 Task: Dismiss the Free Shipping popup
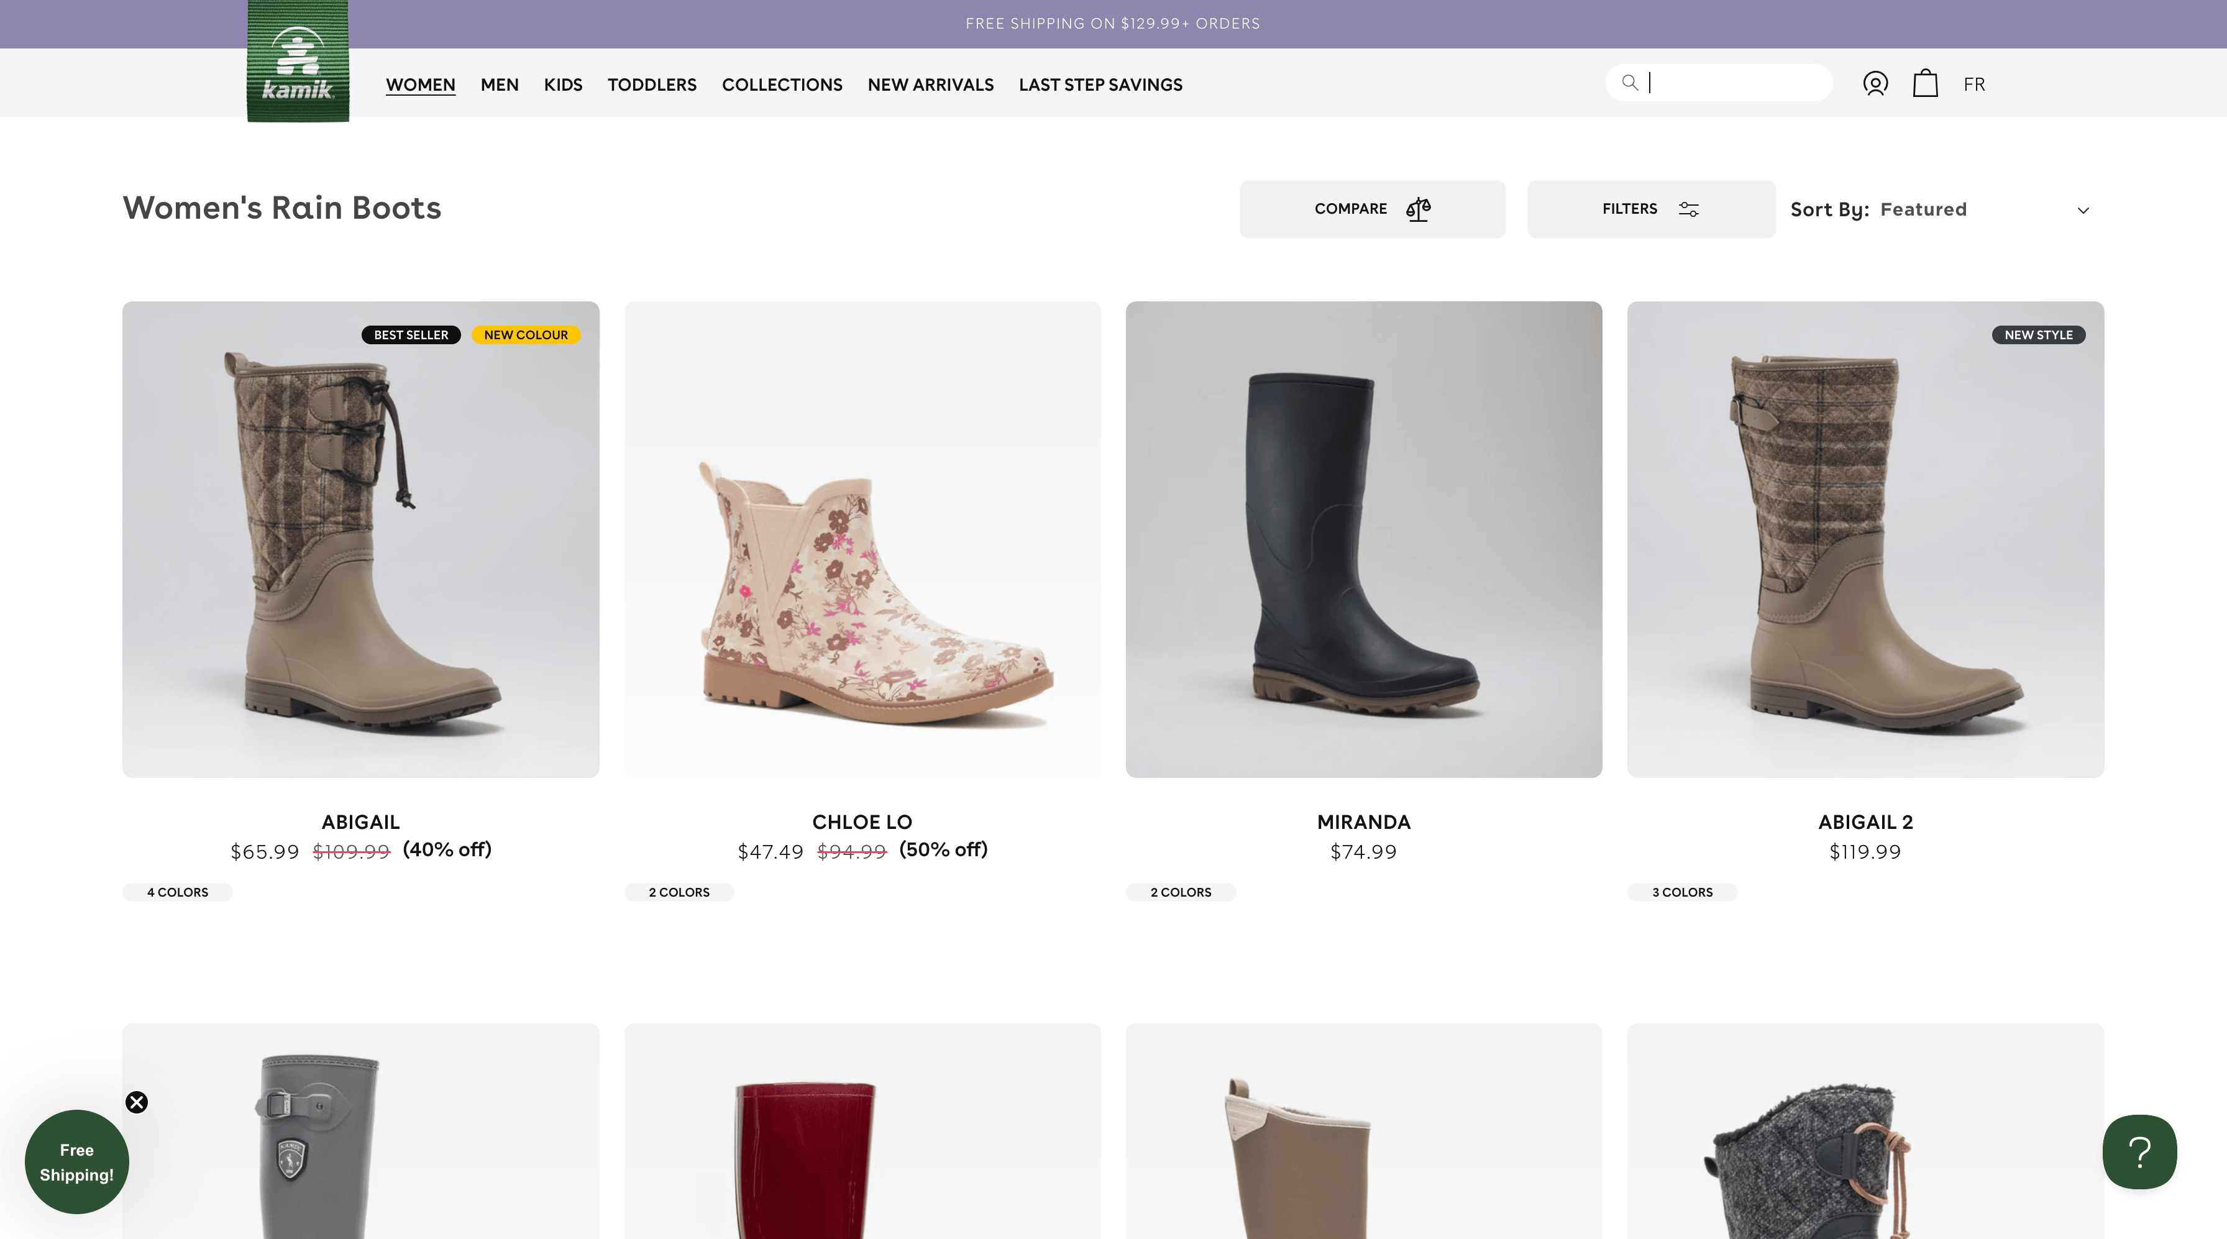pyautogui.click(x=137, y=1102)
